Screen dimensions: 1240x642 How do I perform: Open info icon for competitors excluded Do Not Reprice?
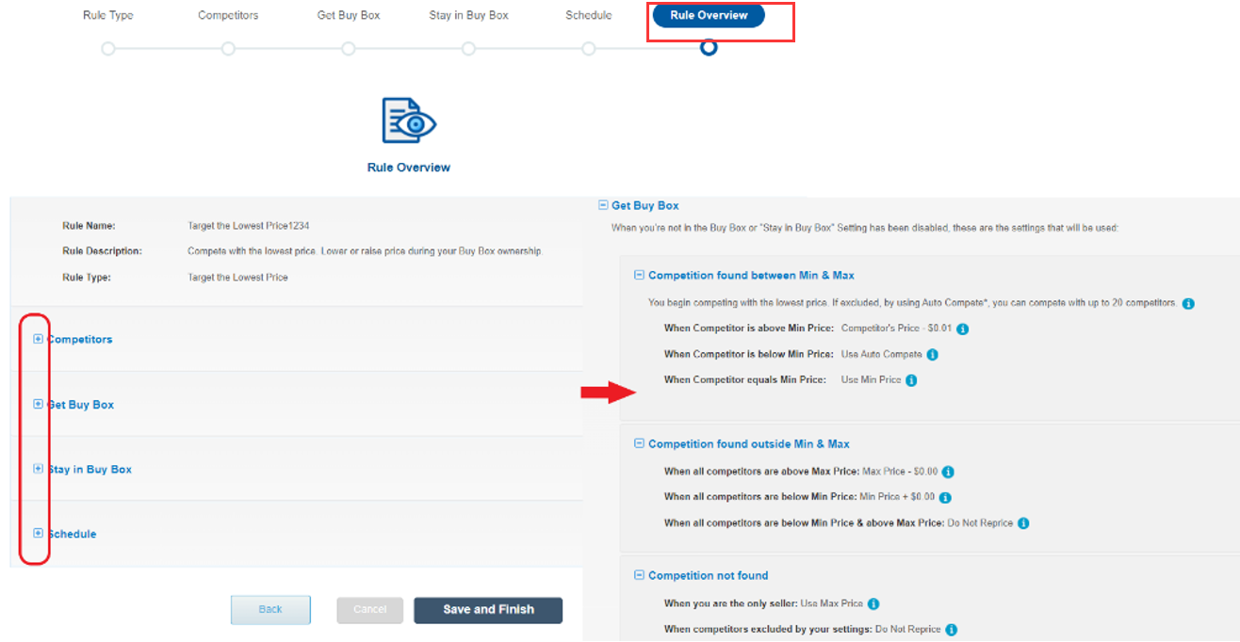click(x=952, y=630)
